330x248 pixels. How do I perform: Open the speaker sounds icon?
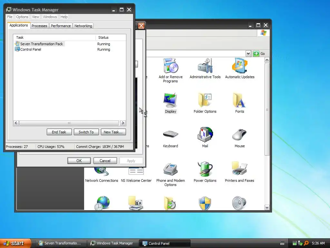239,203
